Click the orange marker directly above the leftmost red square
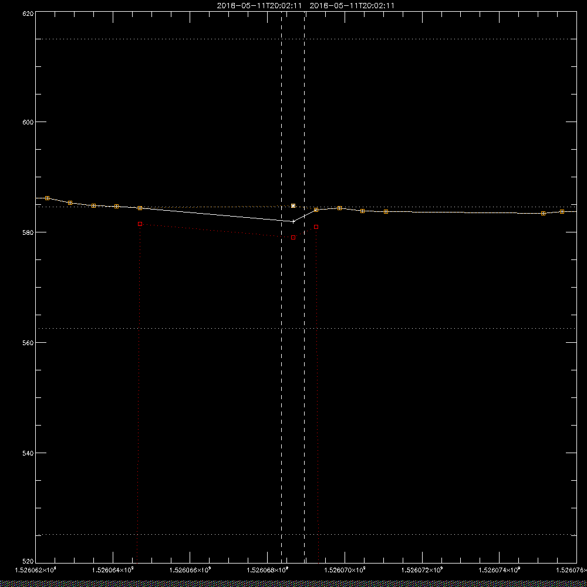 [x=140, y=208]
